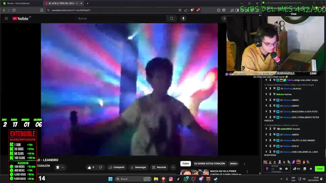Screen dimensions: 326x183
Task: Delete Raiolua's JAJAJAJ message trash icon
Action: tap(266, 88)
